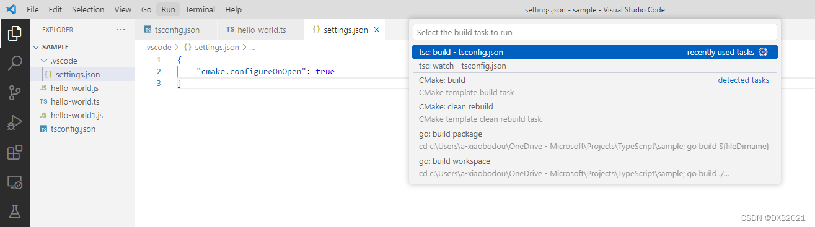Open hello-world1.js in the Explorer
The height and width of the screenshot is (227, 815).
click(x=82, y=115)
